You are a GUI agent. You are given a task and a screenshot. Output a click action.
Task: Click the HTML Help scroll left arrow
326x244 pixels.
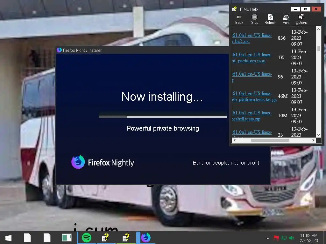(235, 140)
